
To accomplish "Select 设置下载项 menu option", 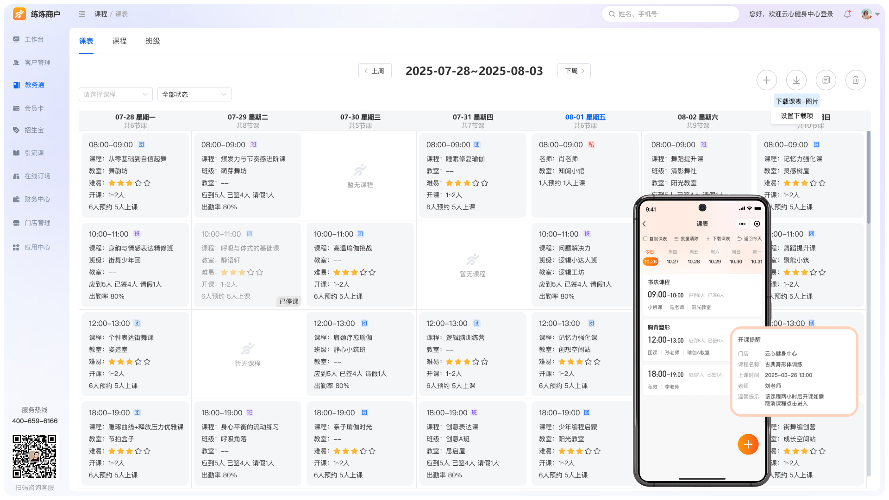I will point(796,116).
